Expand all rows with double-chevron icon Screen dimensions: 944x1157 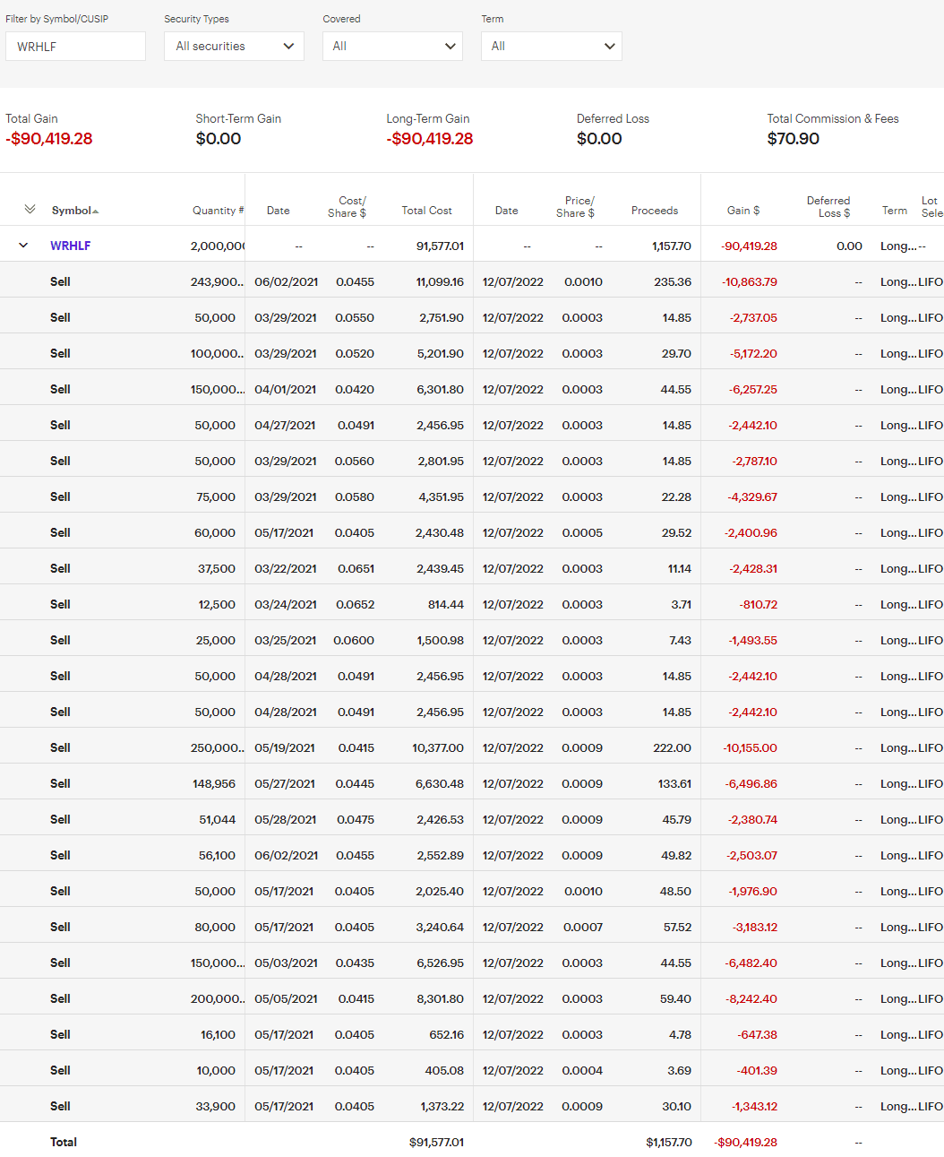30,209
